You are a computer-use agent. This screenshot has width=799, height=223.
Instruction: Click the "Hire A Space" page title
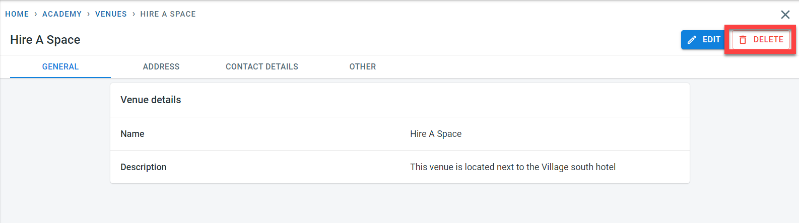click(45, 40)
